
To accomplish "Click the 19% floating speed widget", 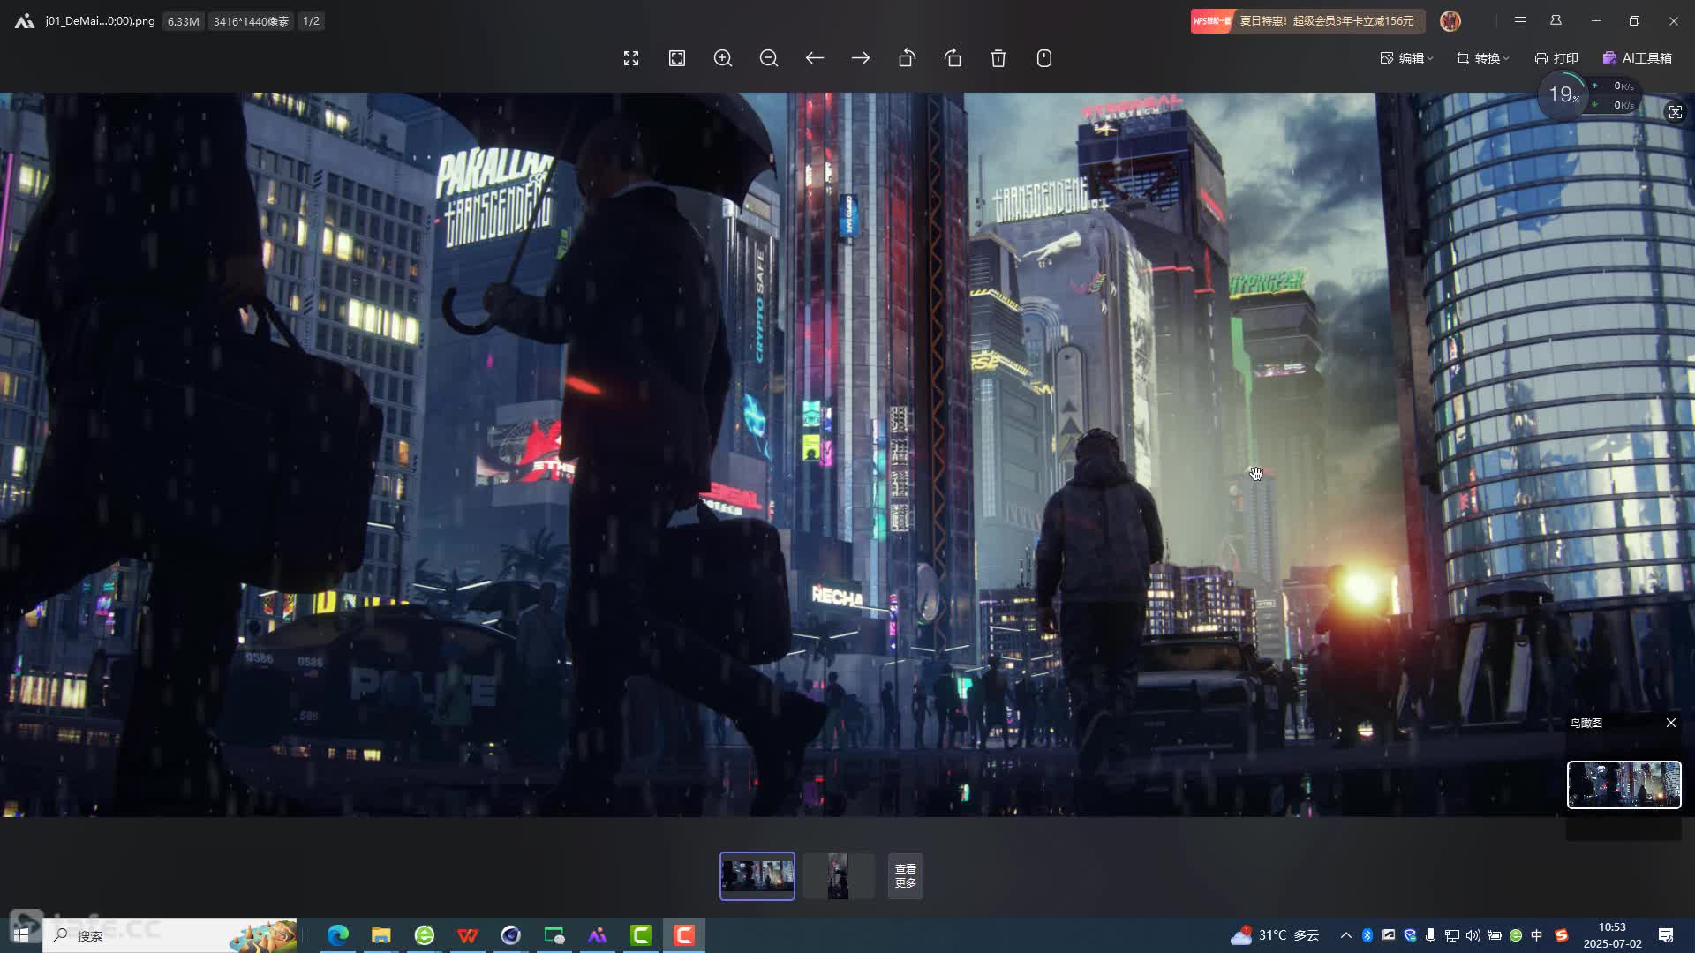I will [1564, 95].
